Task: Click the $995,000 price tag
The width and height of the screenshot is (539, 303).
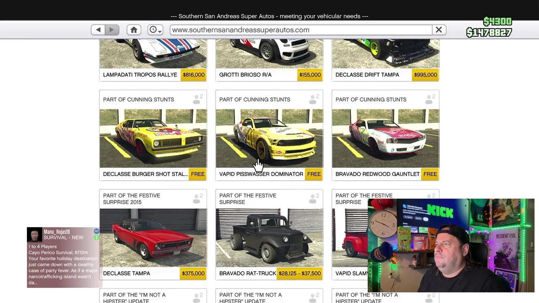Action: pyautogui.click(x=425, y=75)
